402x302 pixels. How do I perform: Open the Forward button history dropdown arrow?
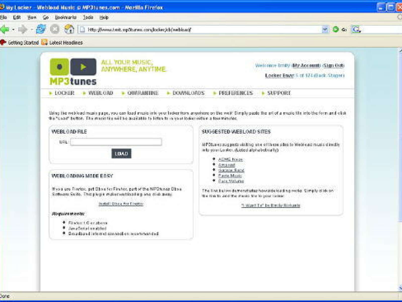point(32,30)
